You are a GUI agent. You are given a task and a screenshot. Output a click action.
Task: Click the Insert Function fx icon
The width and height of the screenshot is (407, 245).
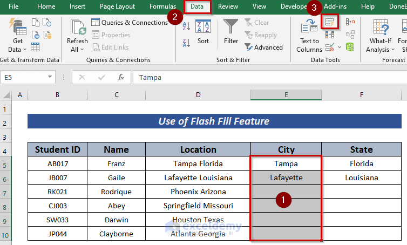pyautogui.click(x=121, y=77)
